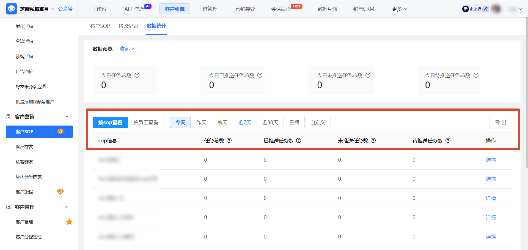
Task: Open 批量添加视频号客户 in the sidebar
Action: pos(35,102)
